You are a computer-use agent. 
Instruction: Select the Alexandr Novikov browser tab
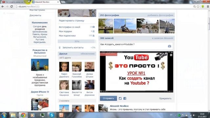pos(44,2)
